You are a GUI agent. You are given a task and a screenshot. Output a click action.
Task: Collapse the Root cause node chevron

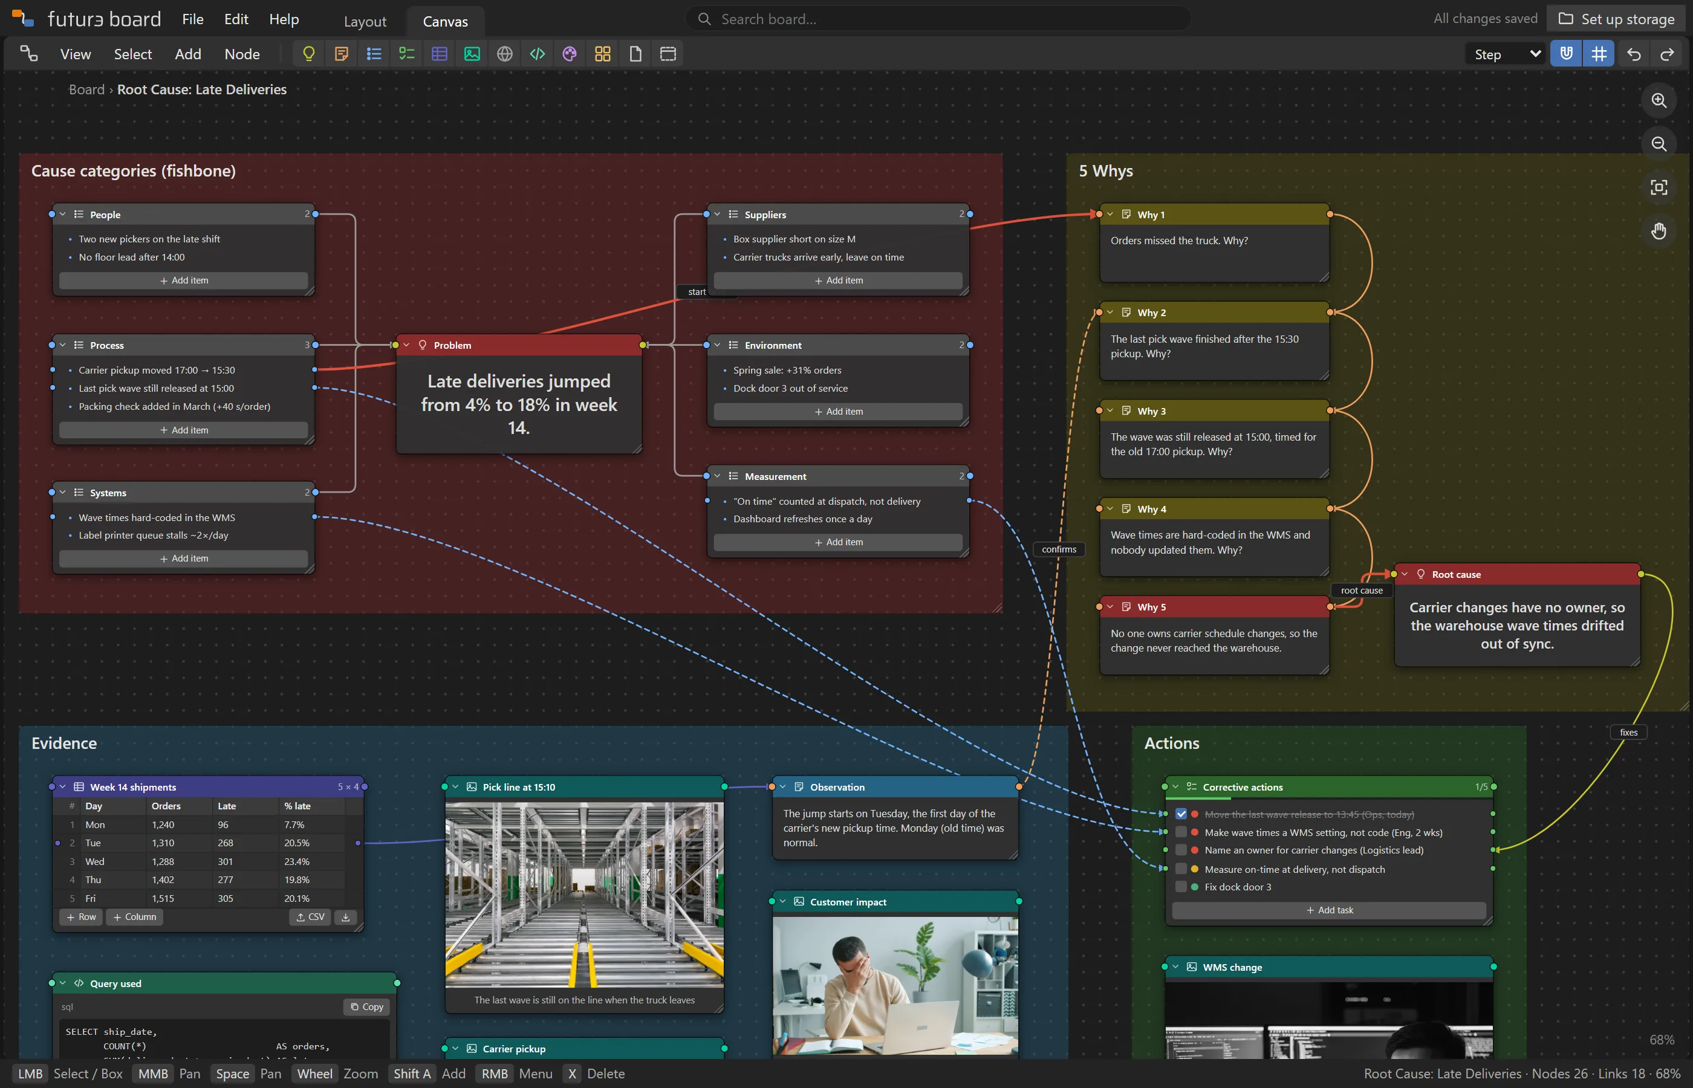coord(1405,574)
